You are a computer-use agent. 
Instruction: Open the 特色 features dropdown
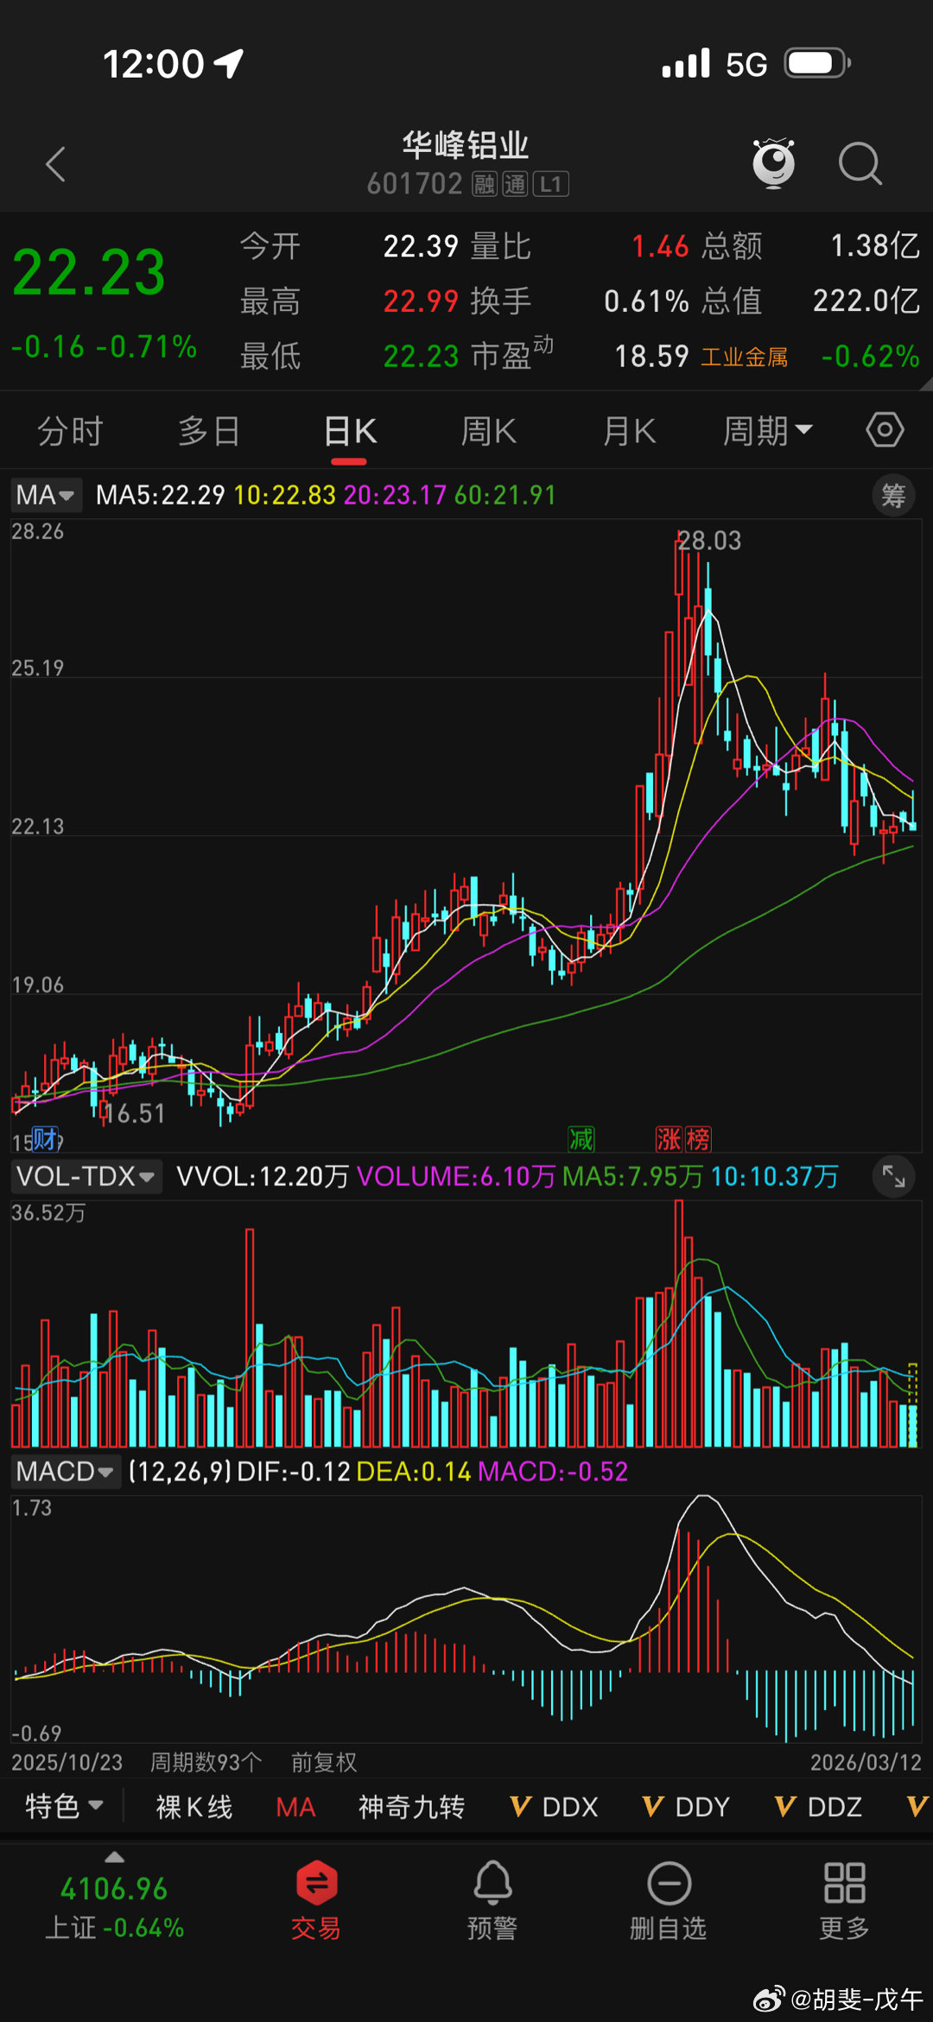pos(65,1806)
